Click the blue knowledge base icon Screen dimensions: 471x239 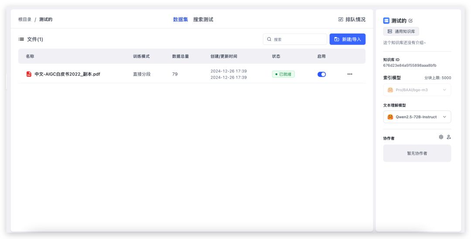pyautogui.click(x=386, y=20)
